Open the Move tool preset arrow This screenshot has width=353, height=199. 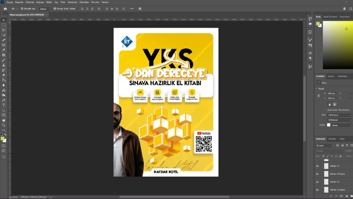(17, 9)
